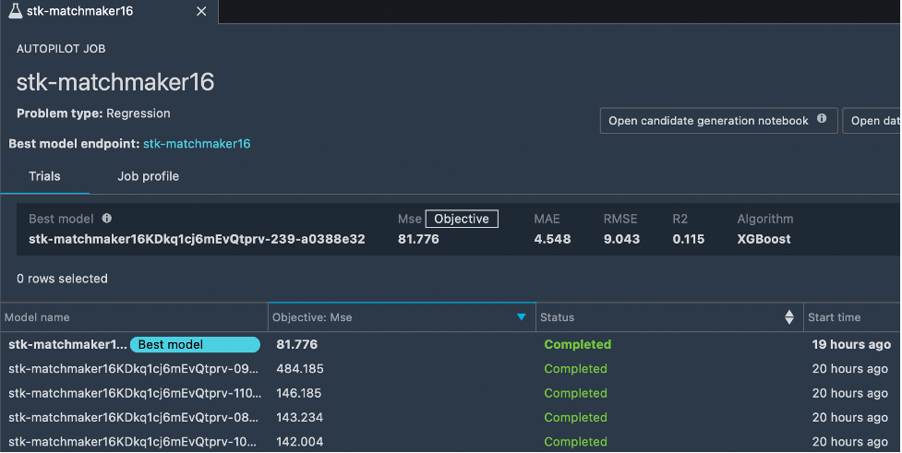This screenshot has height=453, width=902.
Task: Click the bold Completed status in first row
Action: (578, 344)
